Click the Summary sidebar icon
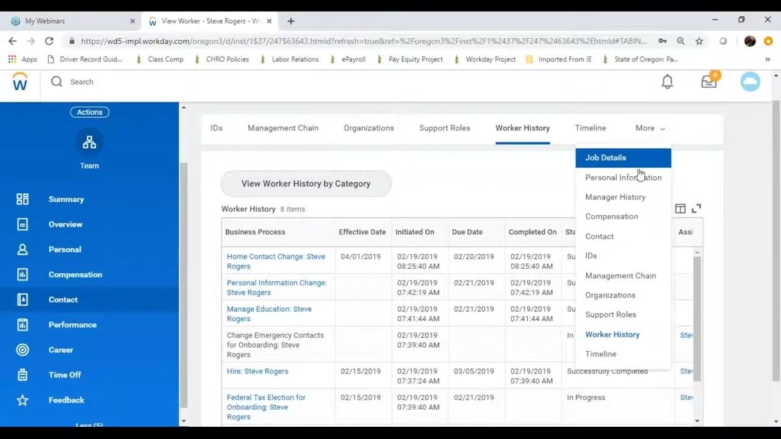This screenshot has height=439, width=781. (x=23, y=199)
